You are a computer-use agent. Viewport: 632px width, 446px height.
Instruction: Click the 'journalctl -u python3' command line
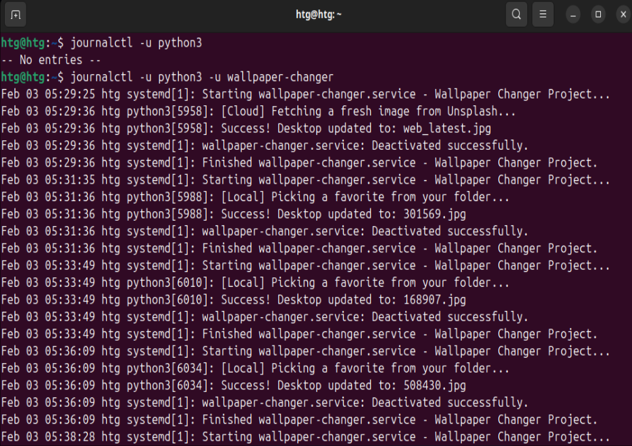[x=101, y=43]
